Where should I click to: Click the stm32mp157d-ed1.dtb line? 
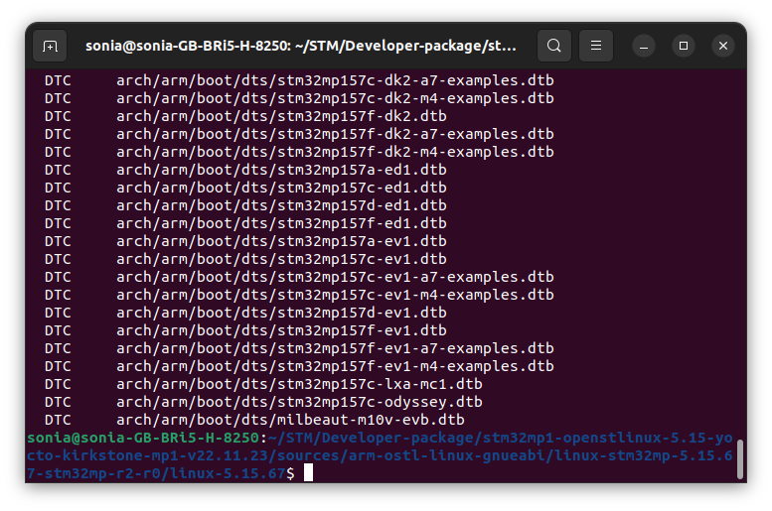(x=245, y=205)
